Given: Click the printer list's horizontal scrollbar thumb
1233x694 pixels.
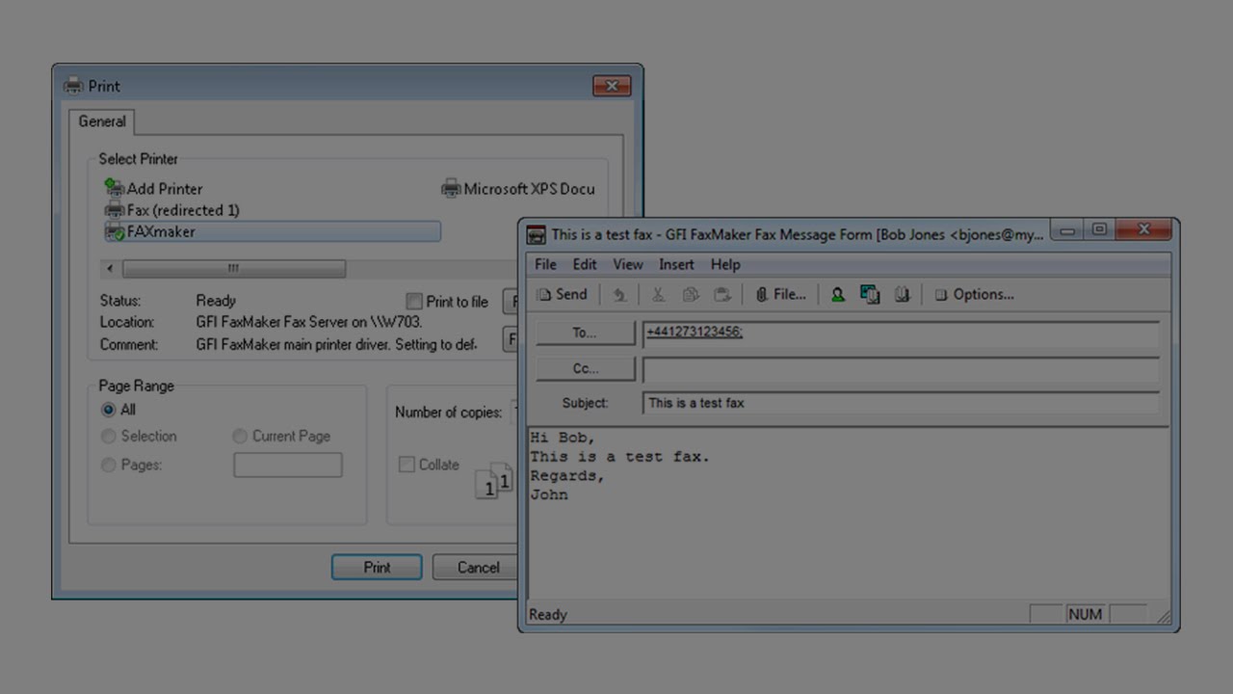Looking at the screenshot, I should (234, 268).
